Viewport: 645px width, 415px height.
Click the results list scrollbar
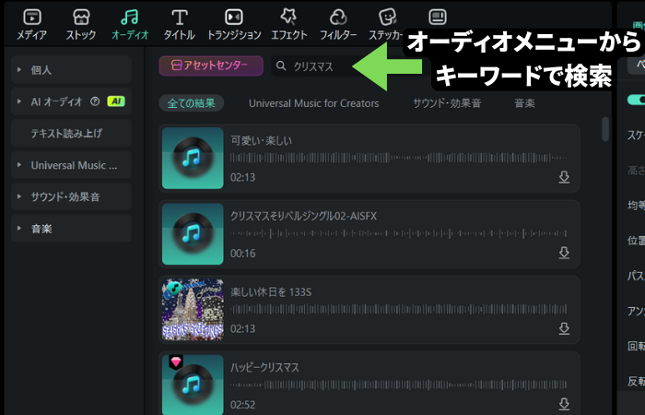[605, 129]
